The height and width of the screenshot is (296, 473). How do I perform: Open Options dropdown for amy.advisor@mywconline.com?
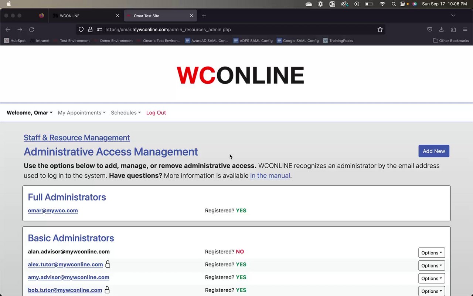click(432, 278)
